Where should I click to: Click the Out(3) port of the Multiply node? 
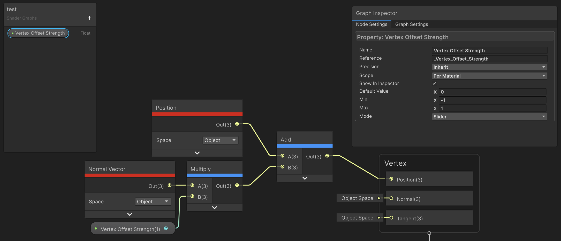(237, 185)
